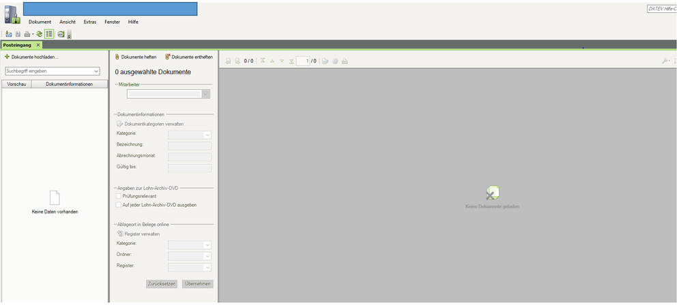Enable the Prüfungsrelevant checkbox

pos(119,196)
